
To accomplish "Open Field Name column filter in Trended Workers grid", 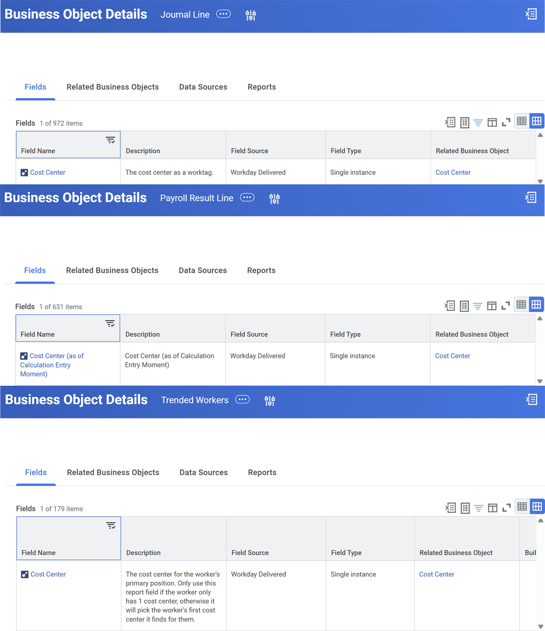I will tap(111, 526).
